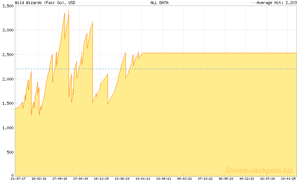This screenshot has height=182, width=297.
Task: Pick the 17-04-19 date label
Action: click(80, 179)
